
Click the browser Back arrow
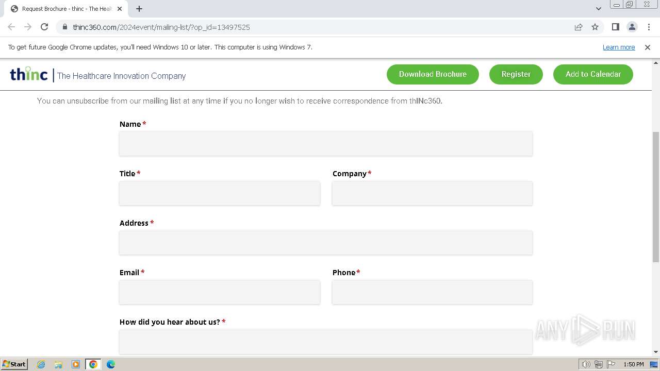[11, 27]
